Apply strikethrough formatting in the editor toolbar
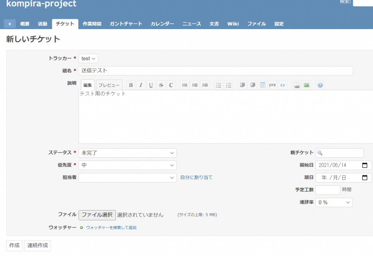This screenshot has height=256, width=373. click(x=161, y=85)
